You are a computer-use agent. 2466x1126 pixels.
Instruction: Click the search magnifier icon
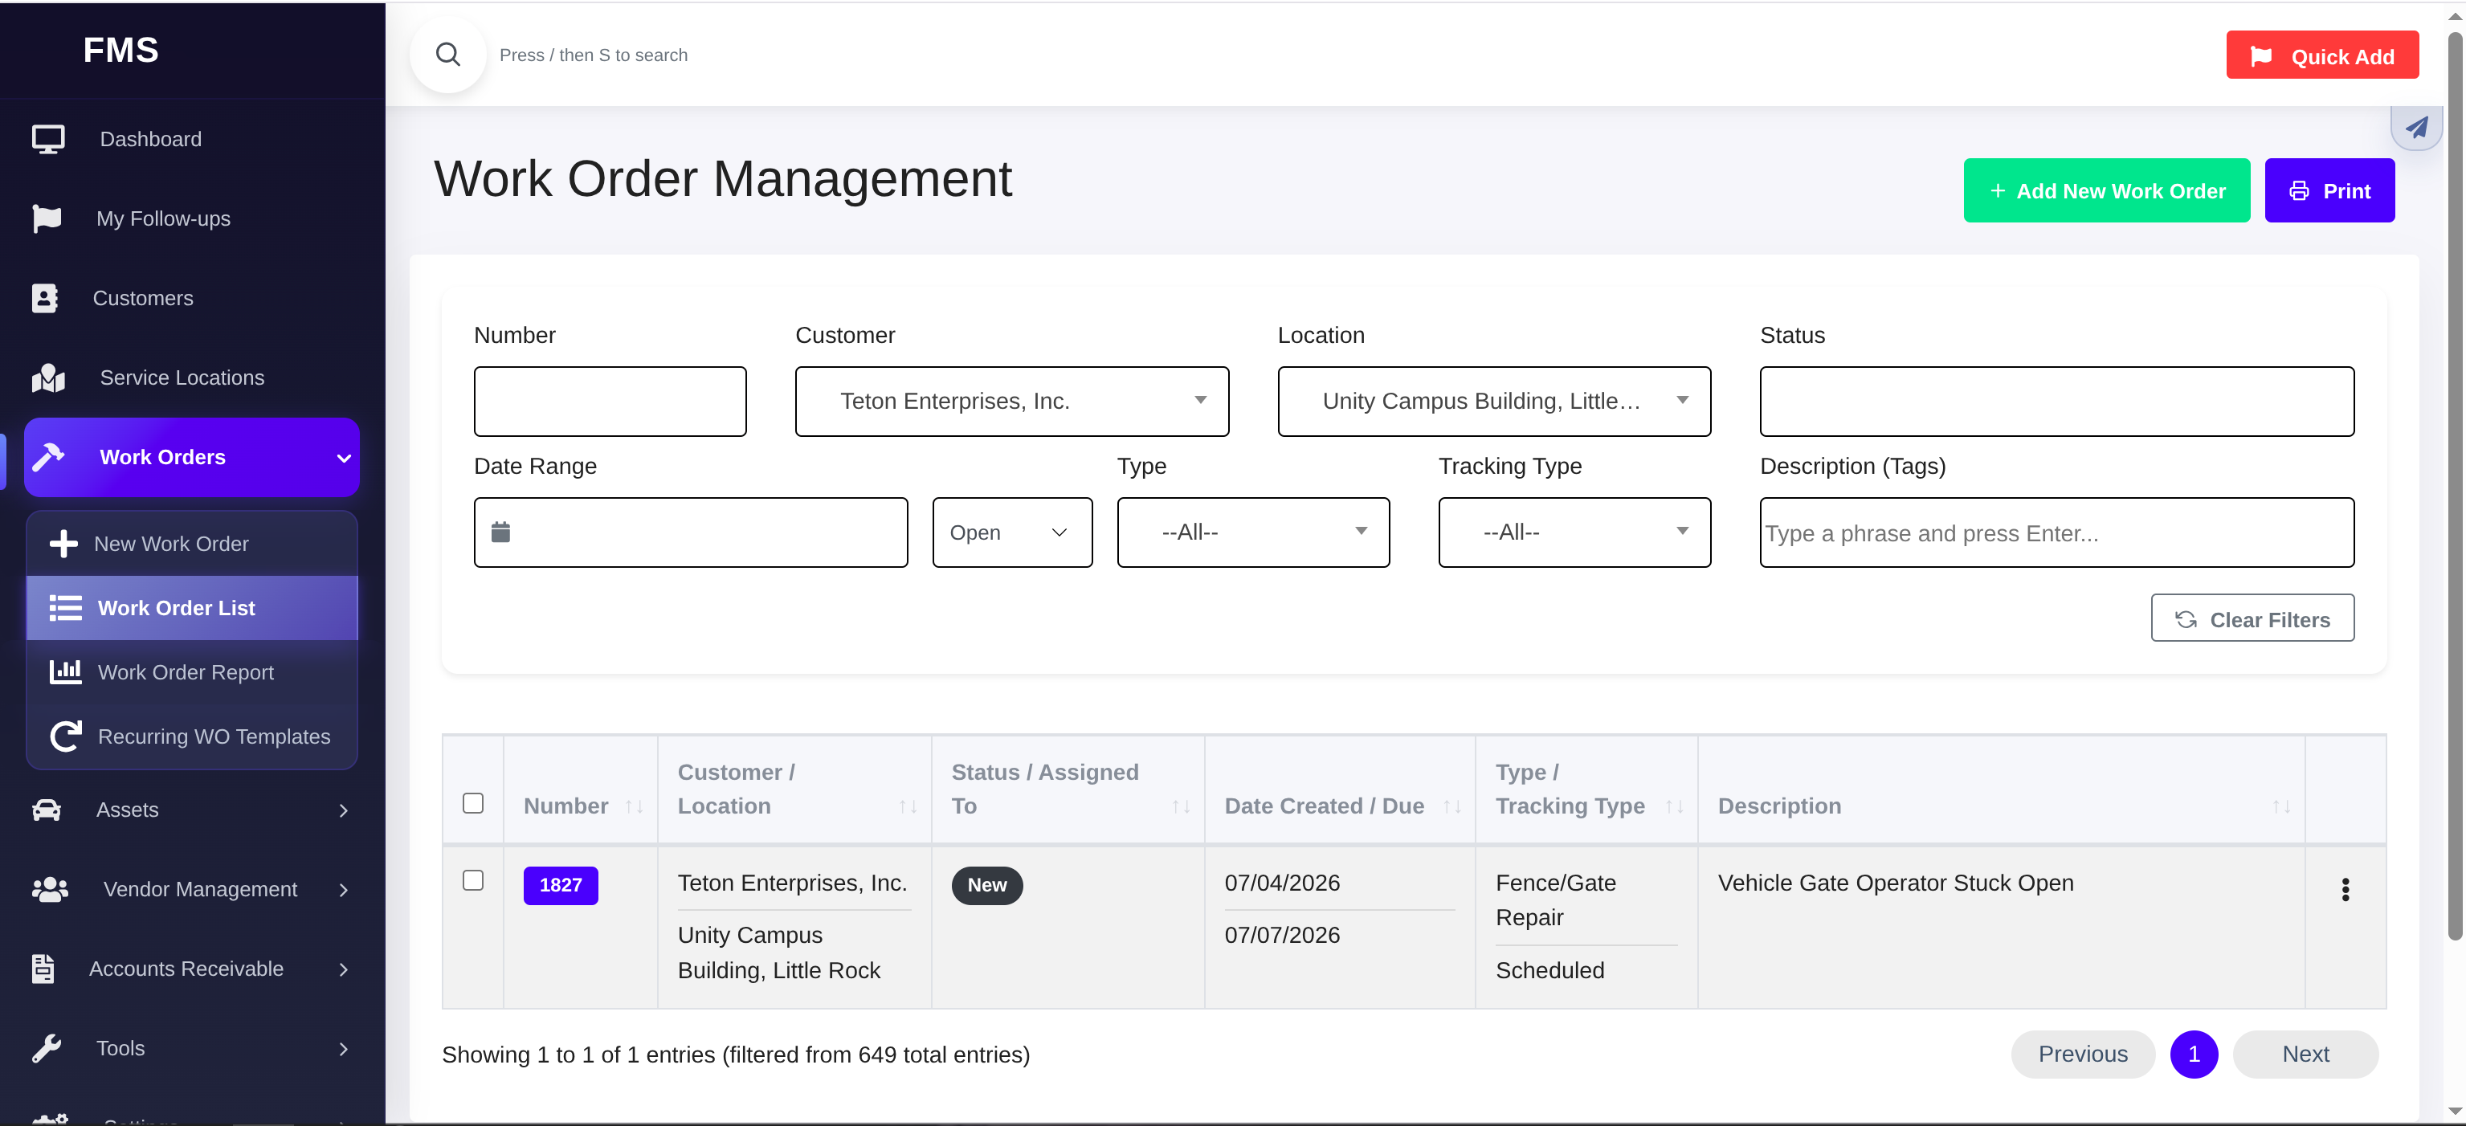coord(448,55)
